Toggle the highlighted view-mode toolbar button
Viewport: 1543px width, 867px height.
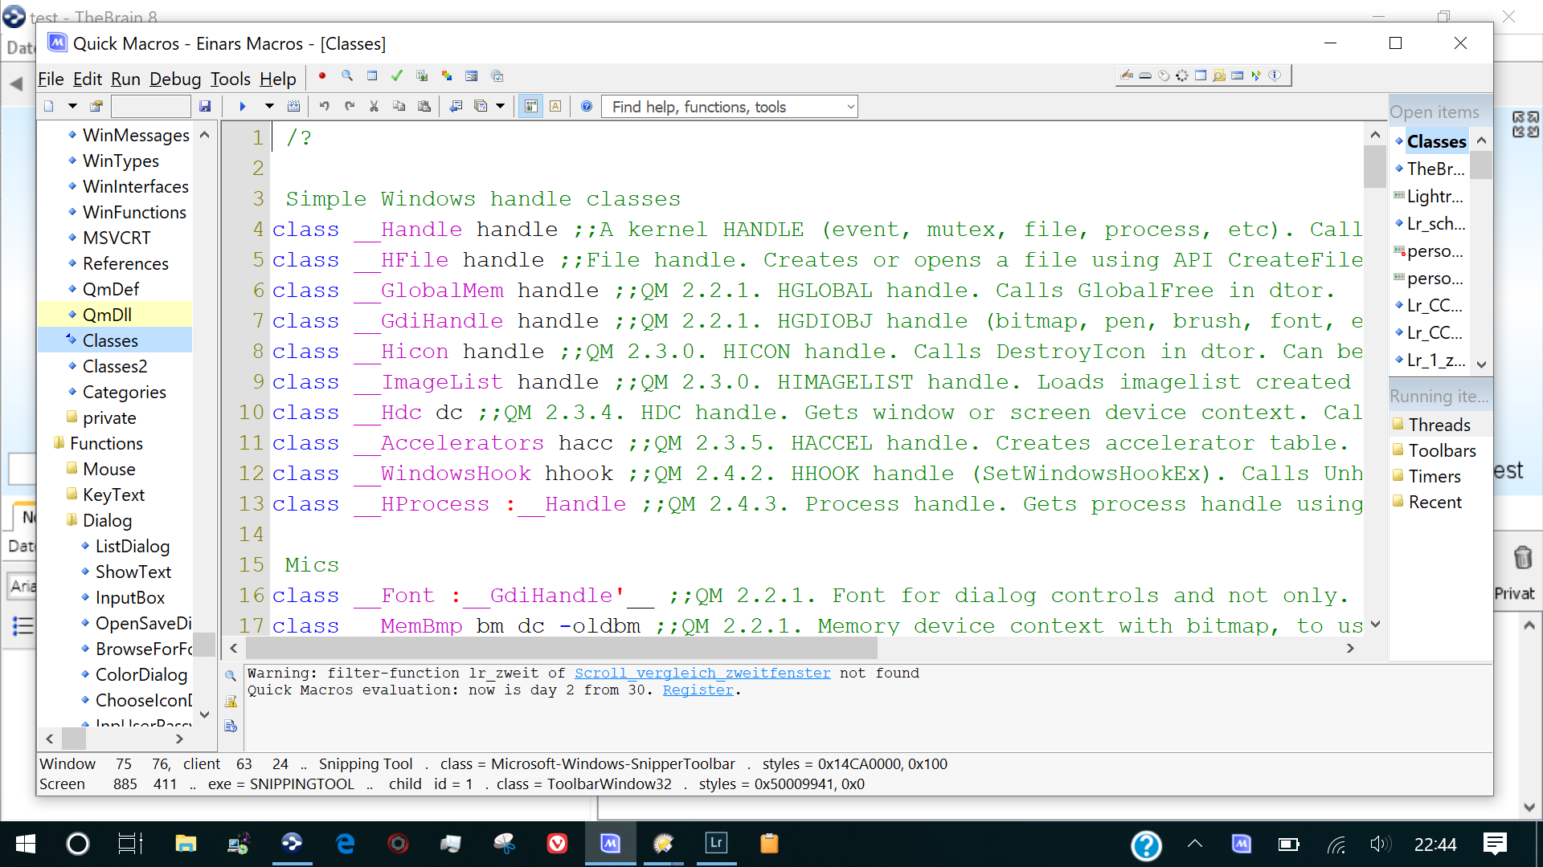[x=530, y=107]
